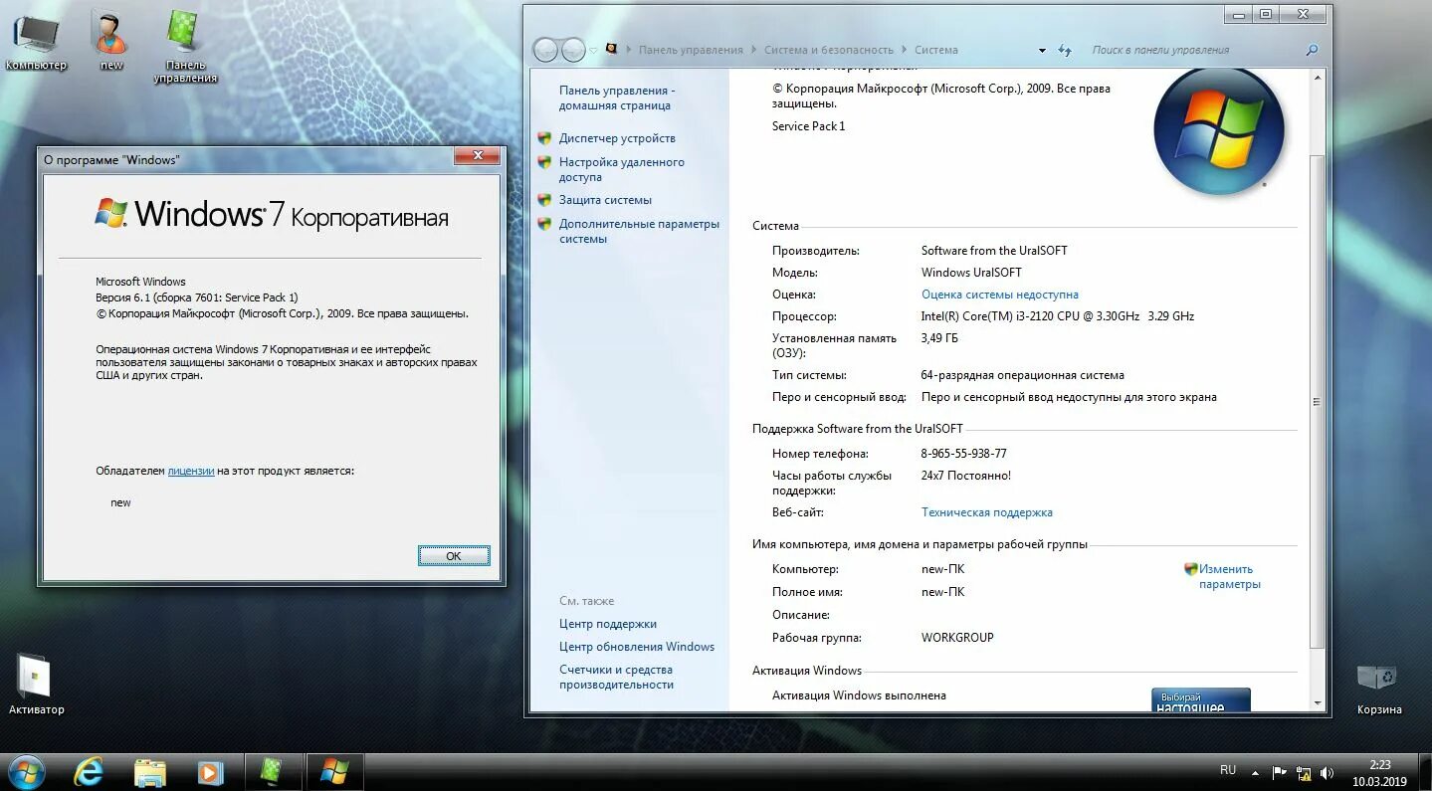Switch to About Windows taskbar button

point(334,771)
